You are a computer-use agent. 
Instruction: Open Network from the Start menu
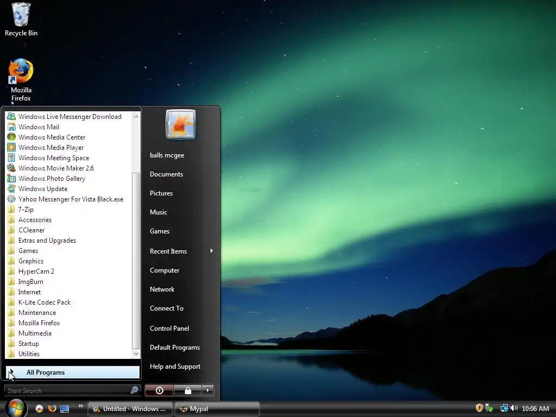point(162,289)
